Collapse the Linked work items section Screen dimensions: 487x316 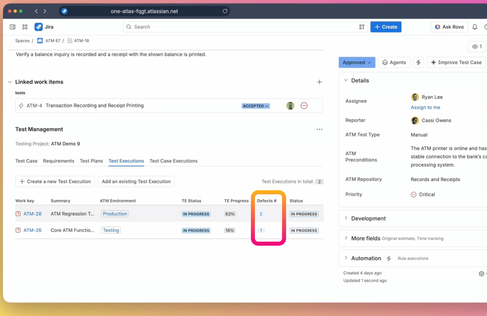coord(10,82)
